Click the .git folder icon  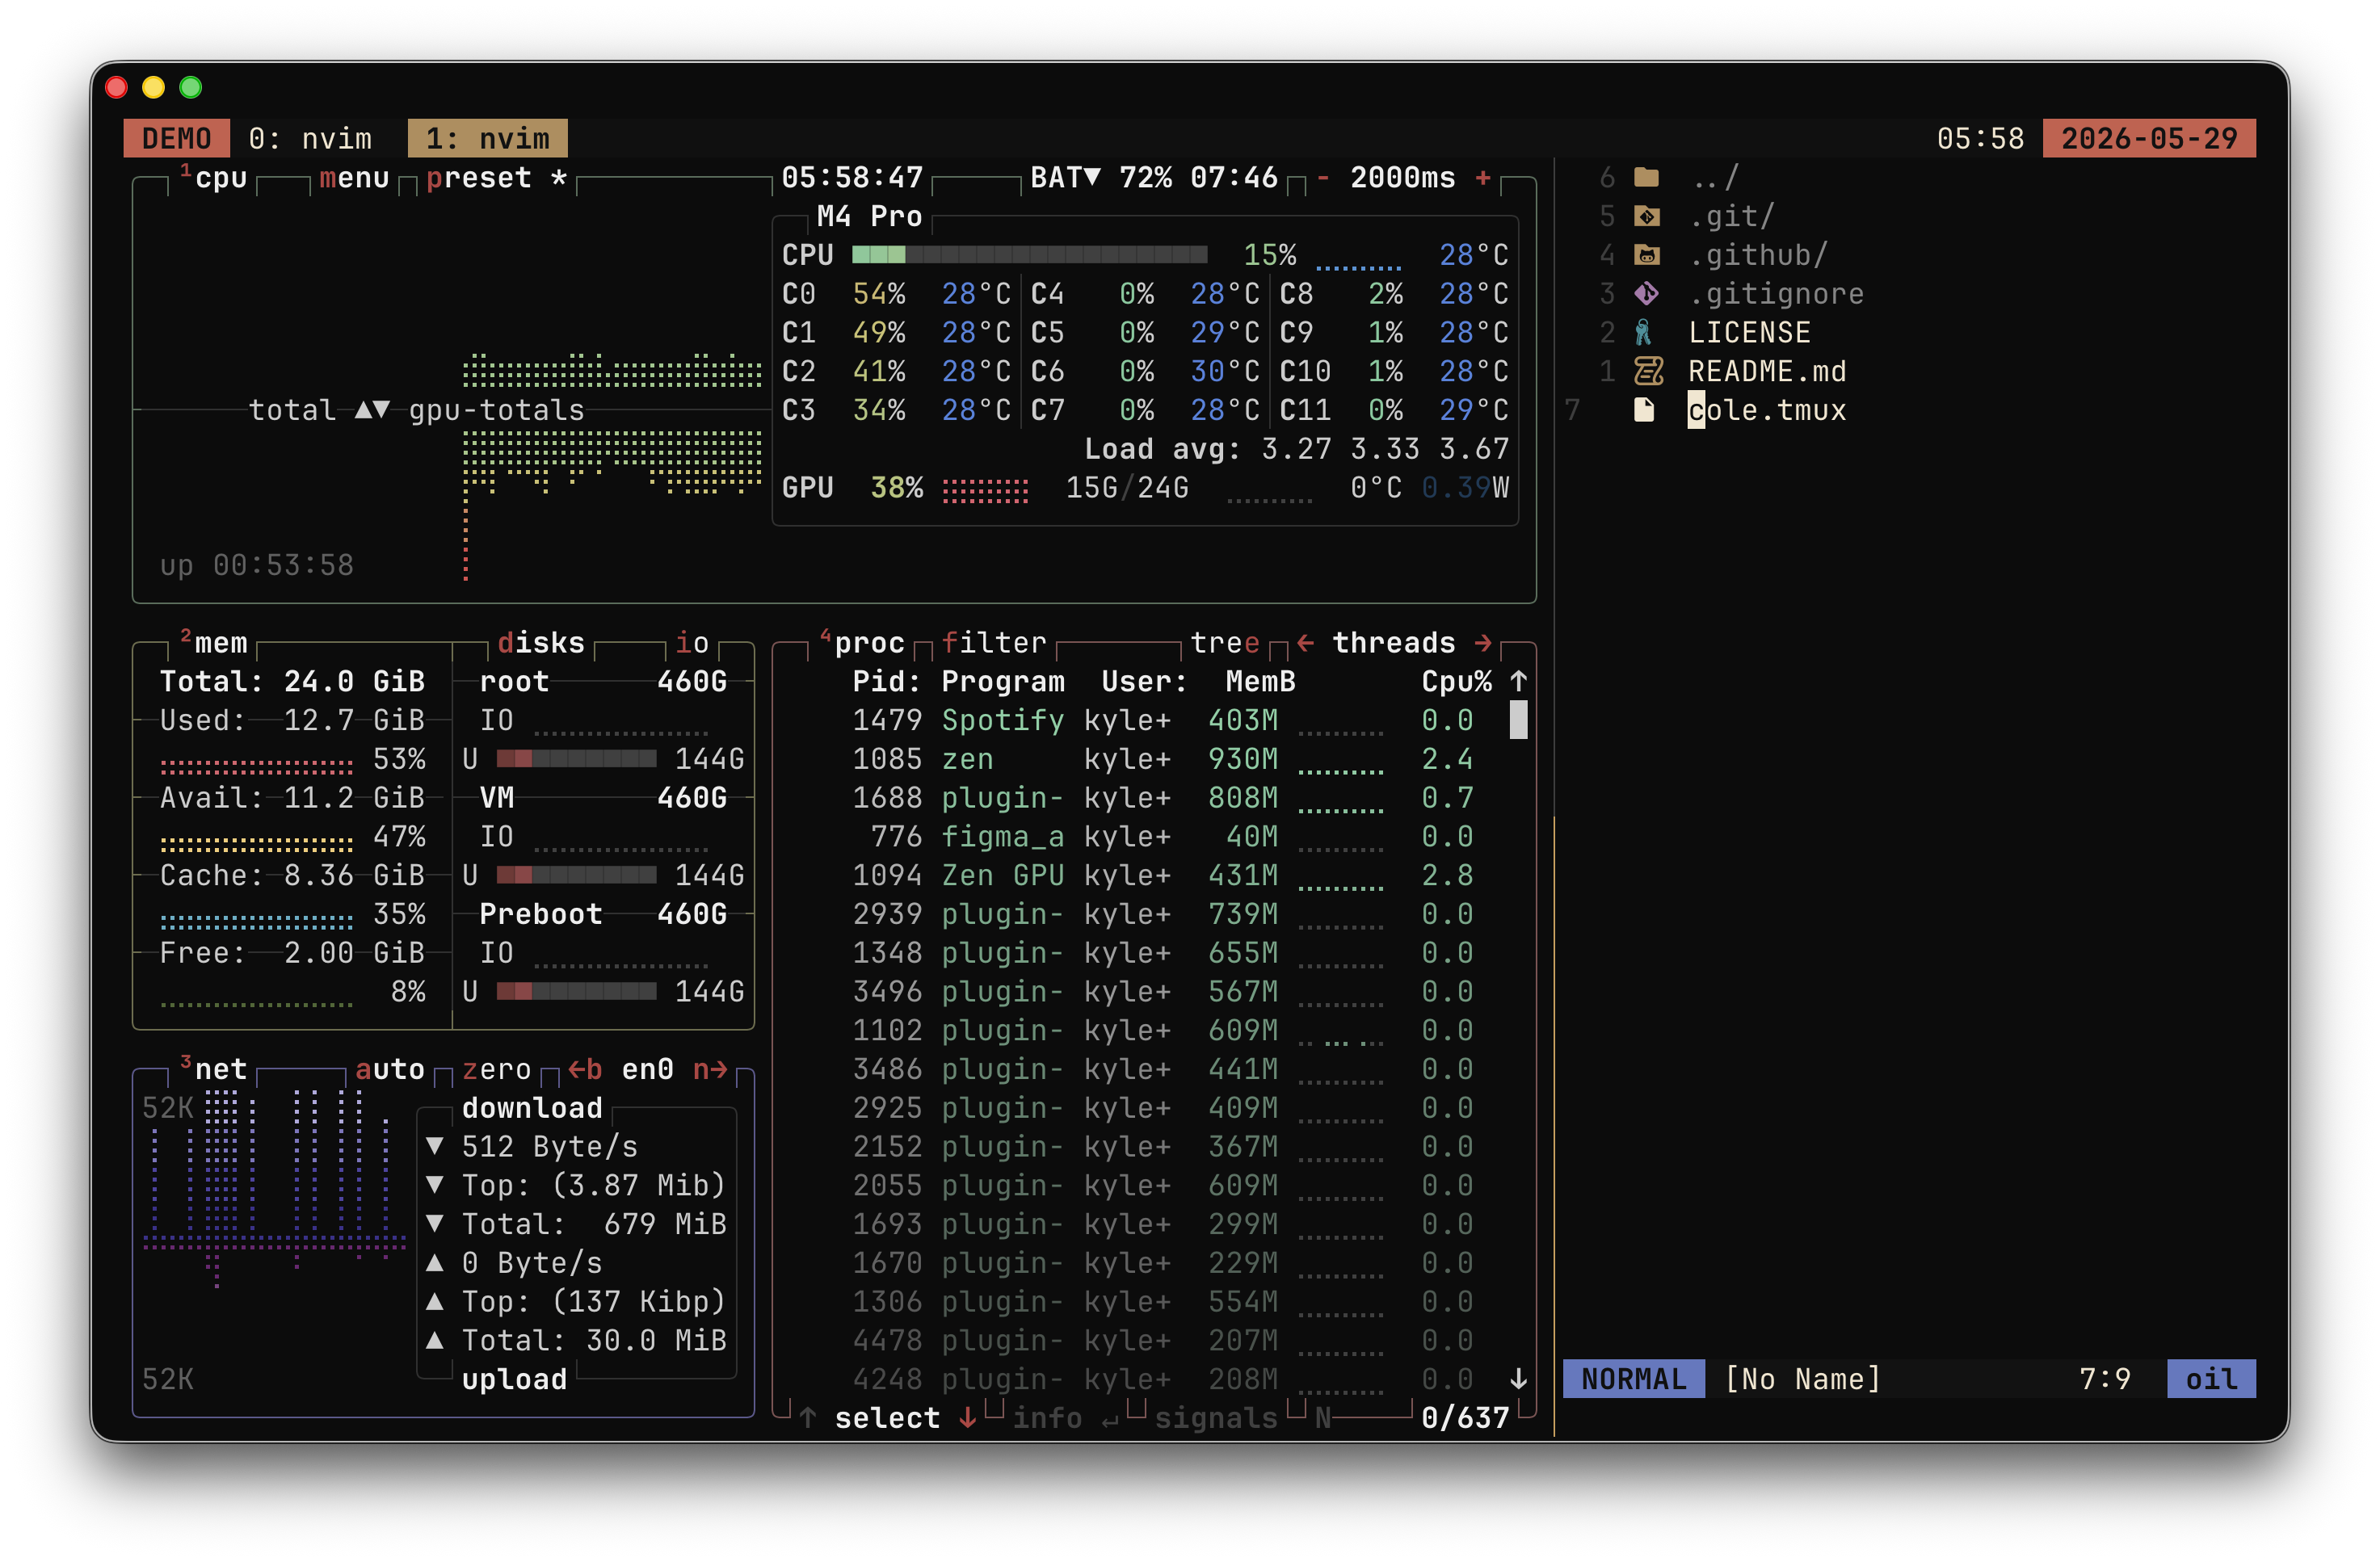click(x=1646, y=216)
